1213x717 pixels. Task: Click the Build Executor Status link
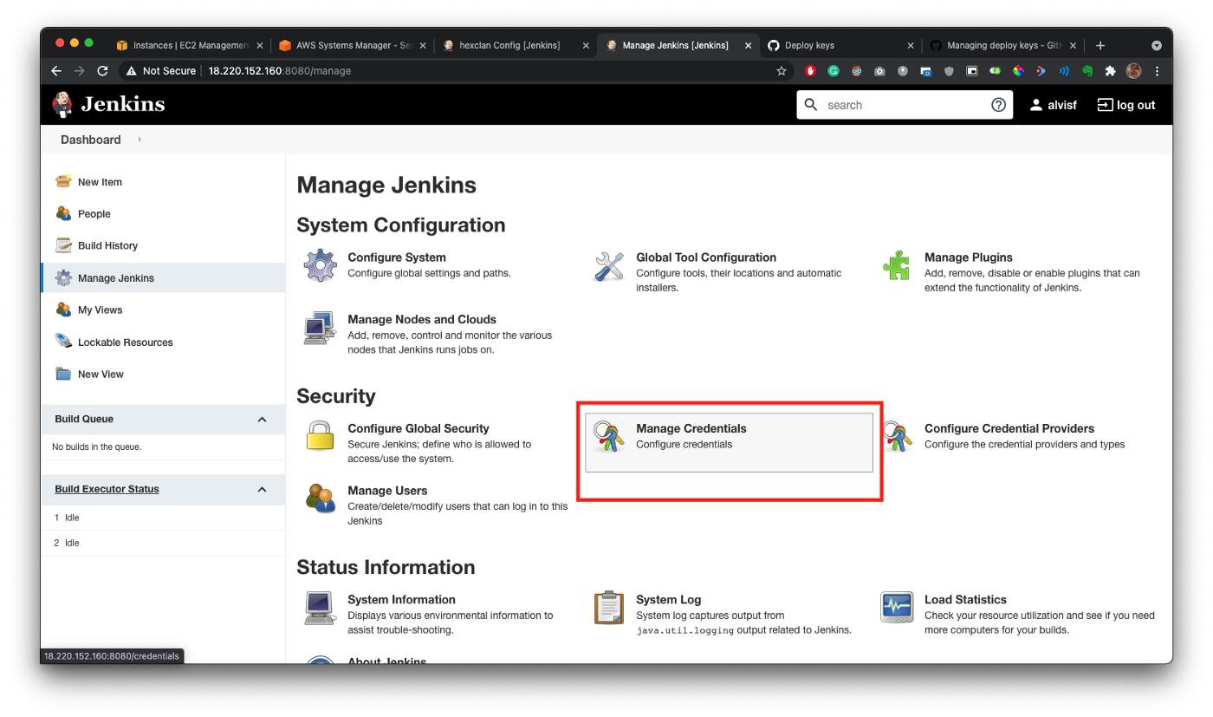coord(107,489)
